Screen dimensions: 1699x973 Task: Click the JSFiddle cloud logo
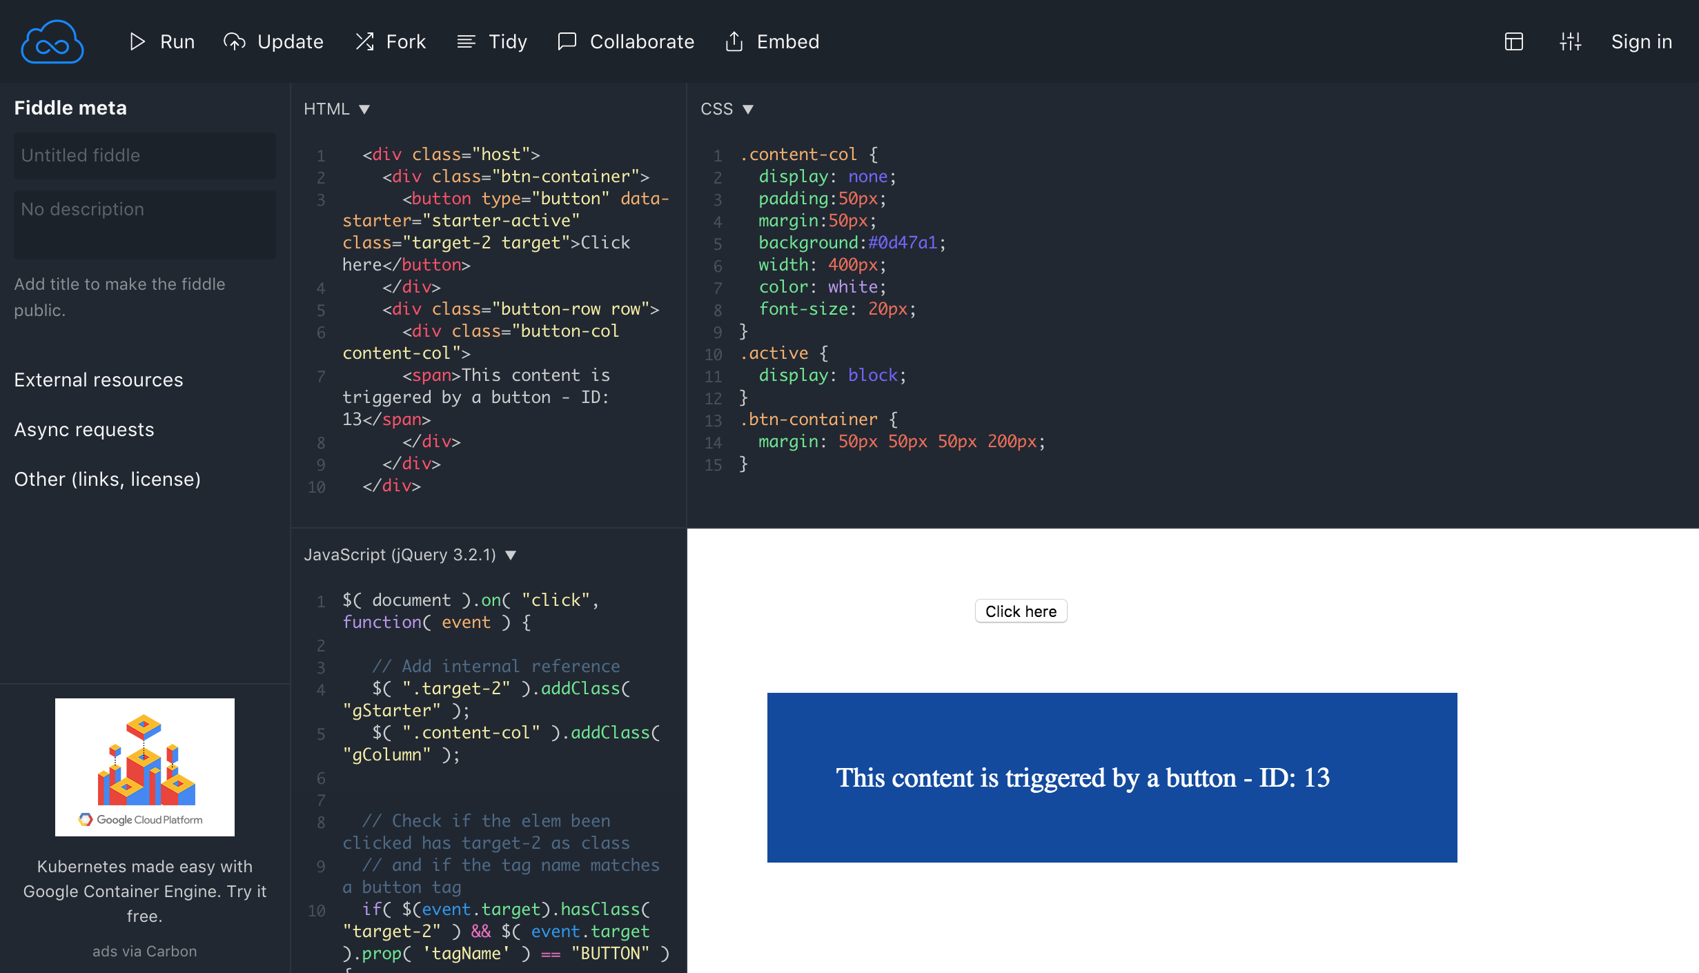(52, 42)
